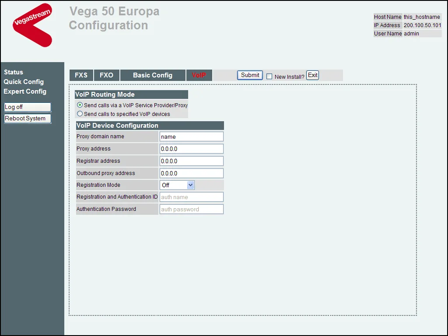The image size is (448, 336).
Task: Click the VoIP Routing Mode header
Action: point(131,94)
